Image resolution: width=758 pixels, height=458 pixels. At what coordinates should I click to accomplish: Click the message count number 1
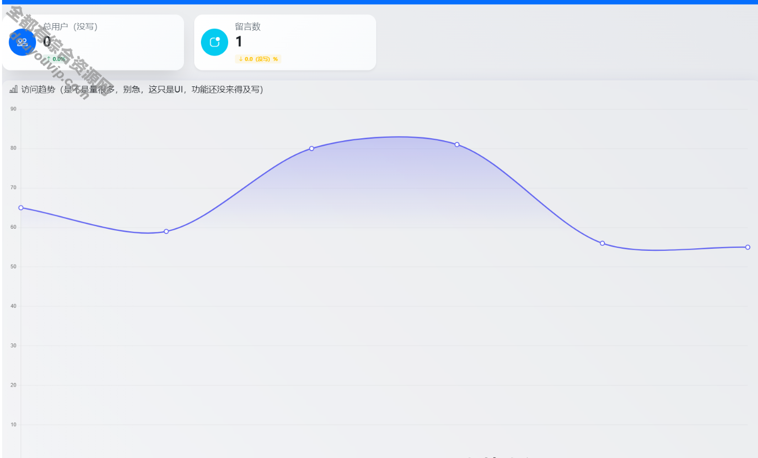click(239, 42)
